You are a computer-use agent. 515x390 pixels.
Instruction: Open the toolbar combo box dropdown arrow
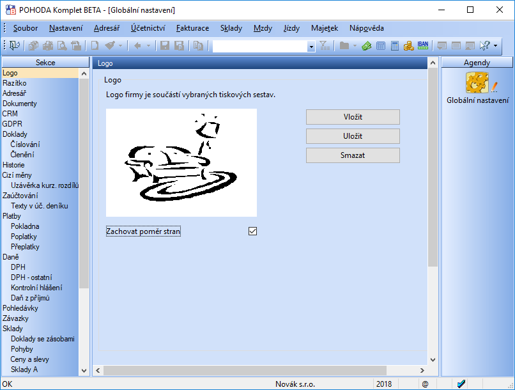(311, 47)
